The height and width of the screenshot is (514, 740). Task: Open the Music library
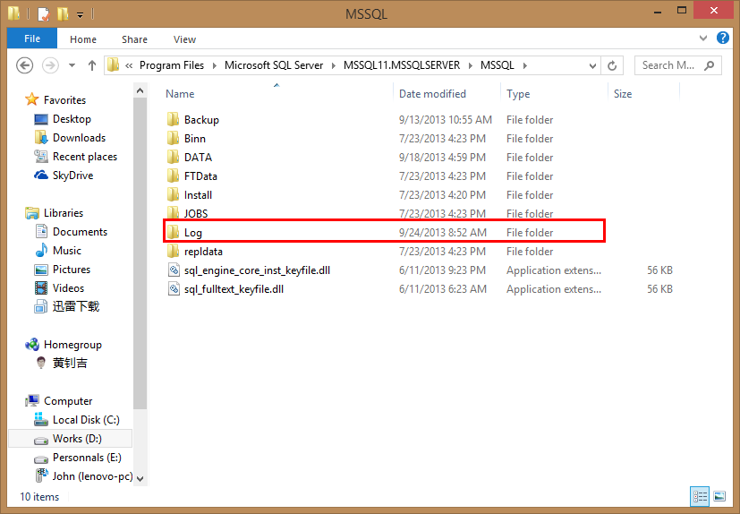click(x=67, y=251)
